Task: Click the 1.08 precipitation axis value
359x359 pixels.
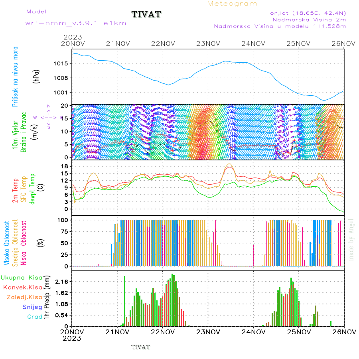Action: coord(62,304)
